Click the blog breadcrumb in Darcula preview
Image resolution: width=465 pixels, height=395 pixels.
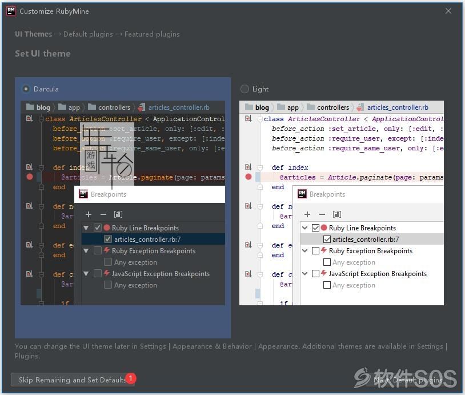[43, 107]
